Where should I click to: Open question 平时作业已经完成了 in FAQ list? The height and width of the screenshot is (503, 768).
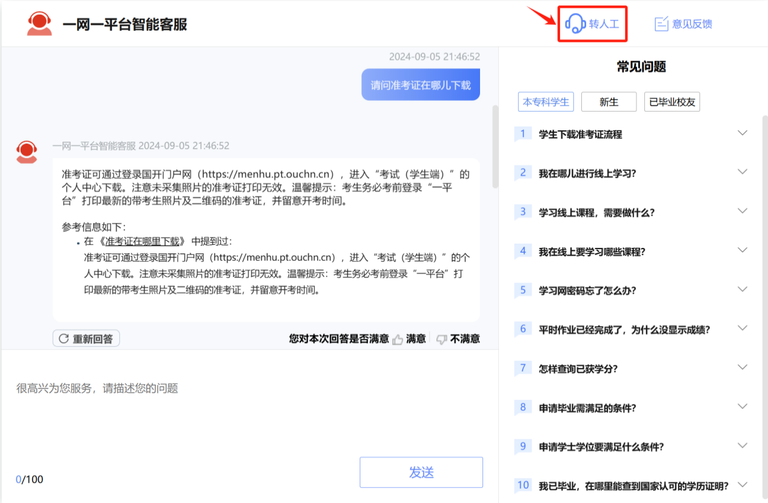[x=624, y=330]
